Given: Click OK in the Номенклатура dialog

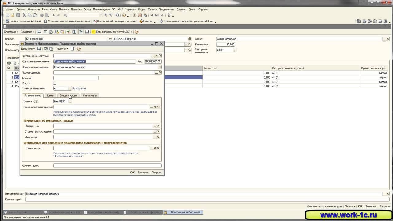Looking at the screenshot, I should [132, 173].
